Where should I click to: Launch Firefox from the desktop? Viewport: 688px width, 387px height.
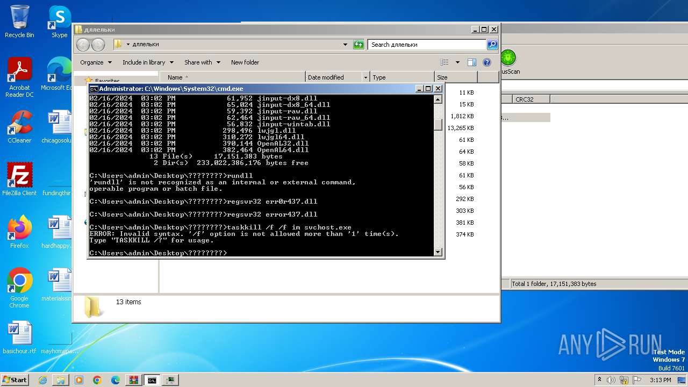pos(19,232)
